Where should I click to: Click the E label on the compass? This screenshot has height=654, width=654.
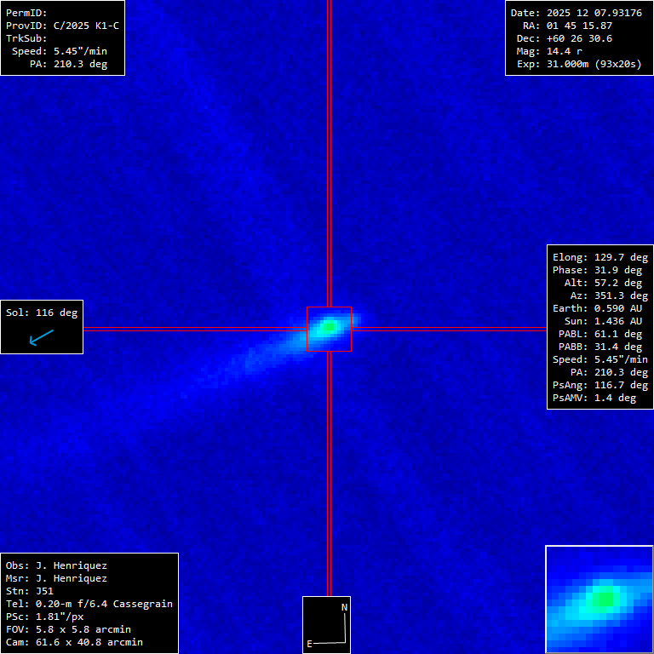click(x=310, y=643)
